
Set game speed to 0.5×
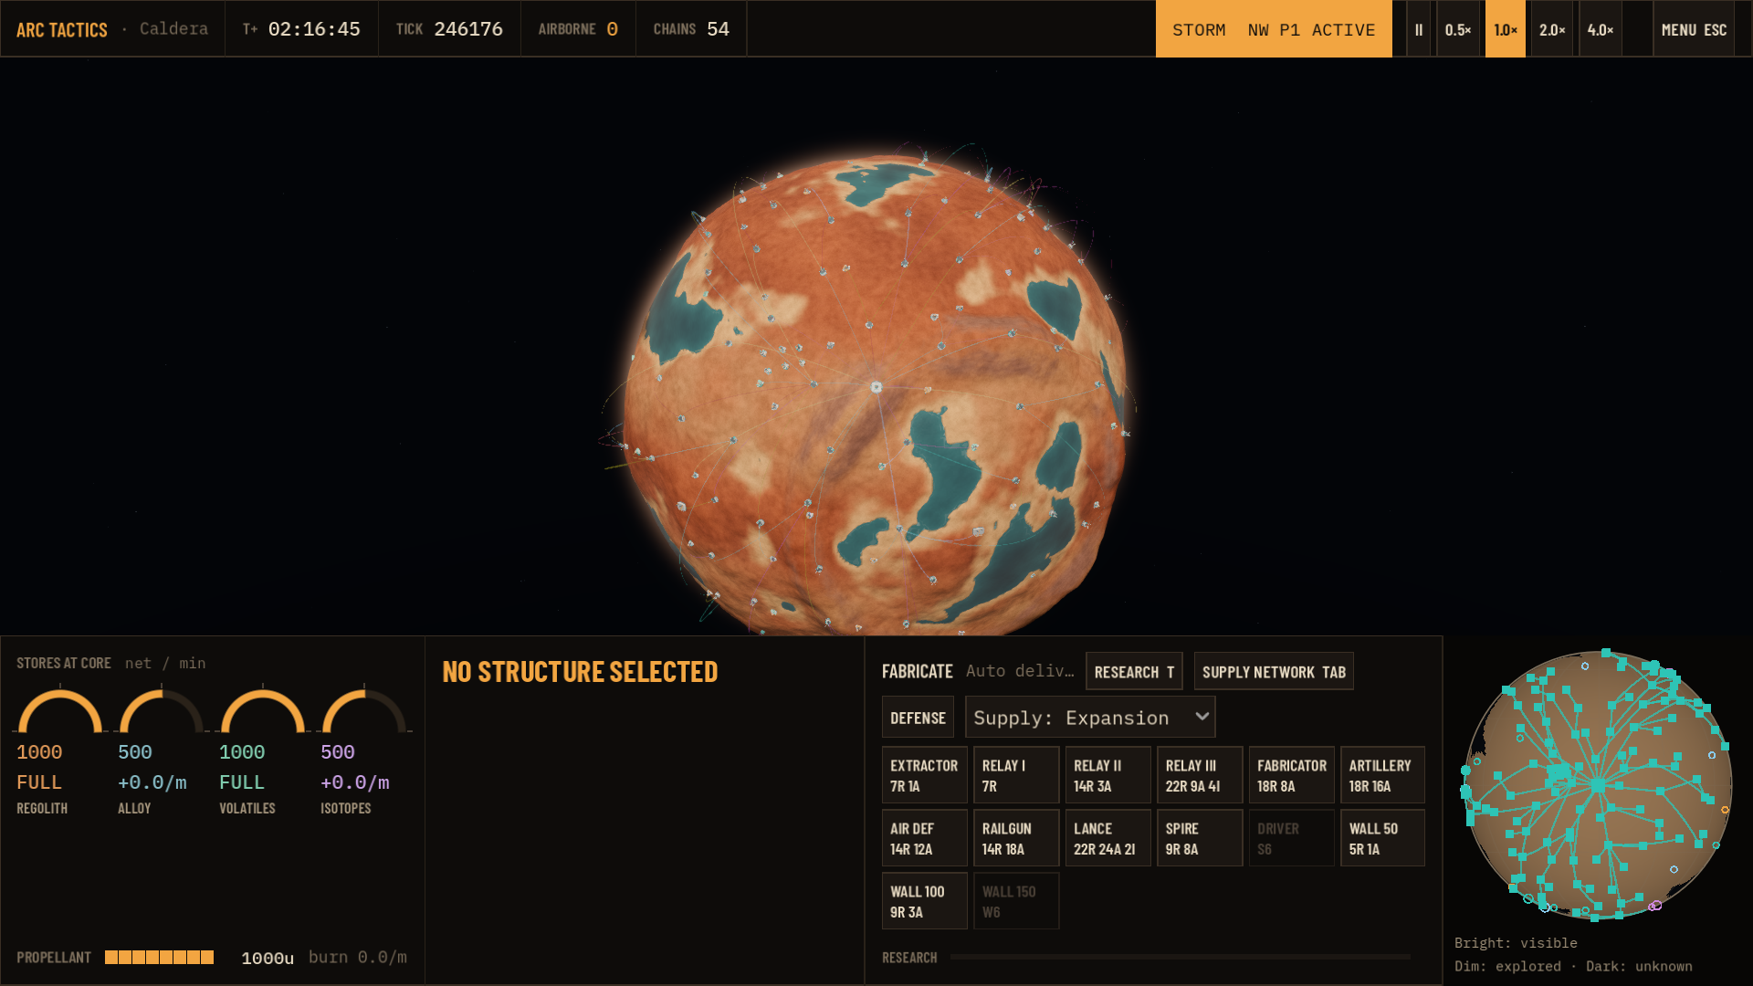[x=1458, y=29]
